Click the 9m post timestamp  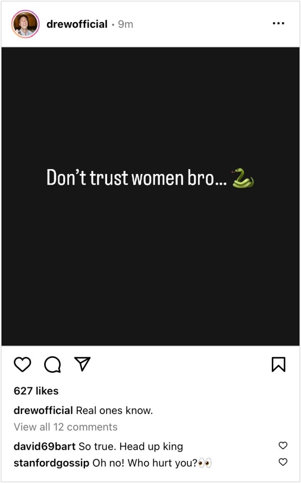(126, 24)
